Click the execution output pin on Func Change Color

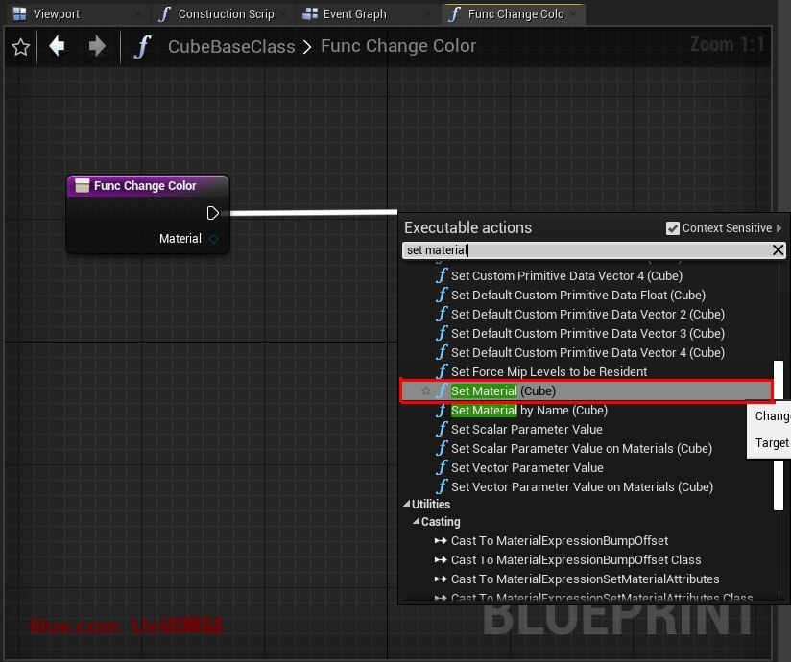pyautogui.click(x=213, y=213)
